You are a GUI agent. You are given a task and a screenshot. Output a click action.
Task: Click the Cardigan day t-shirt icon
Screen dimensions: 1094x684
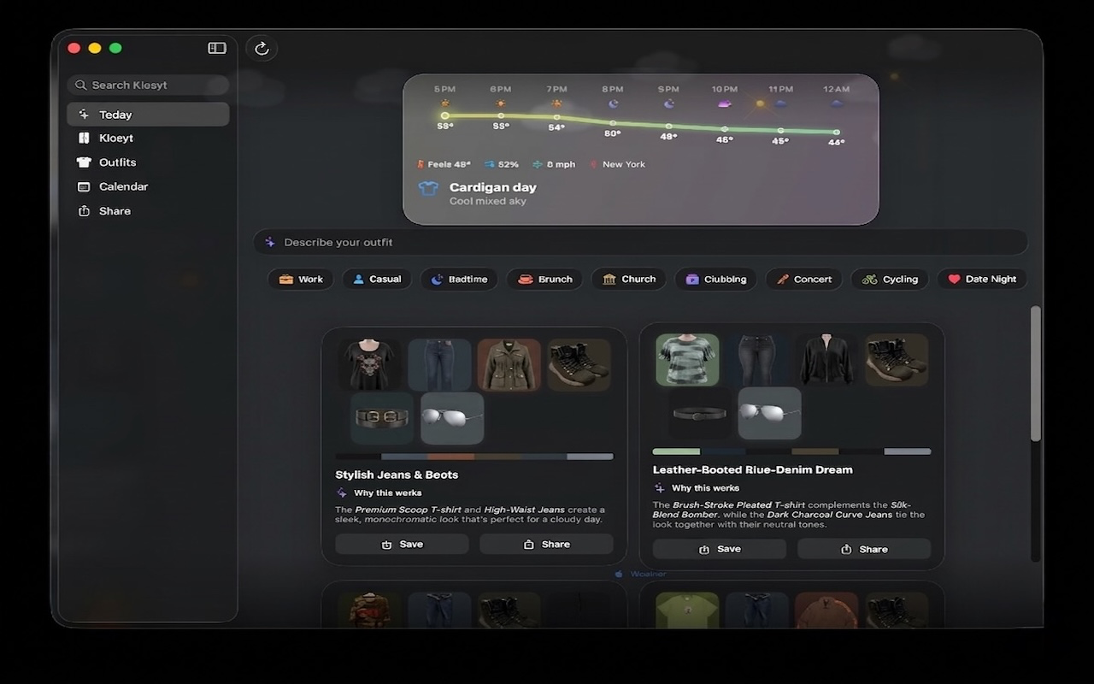428,189
